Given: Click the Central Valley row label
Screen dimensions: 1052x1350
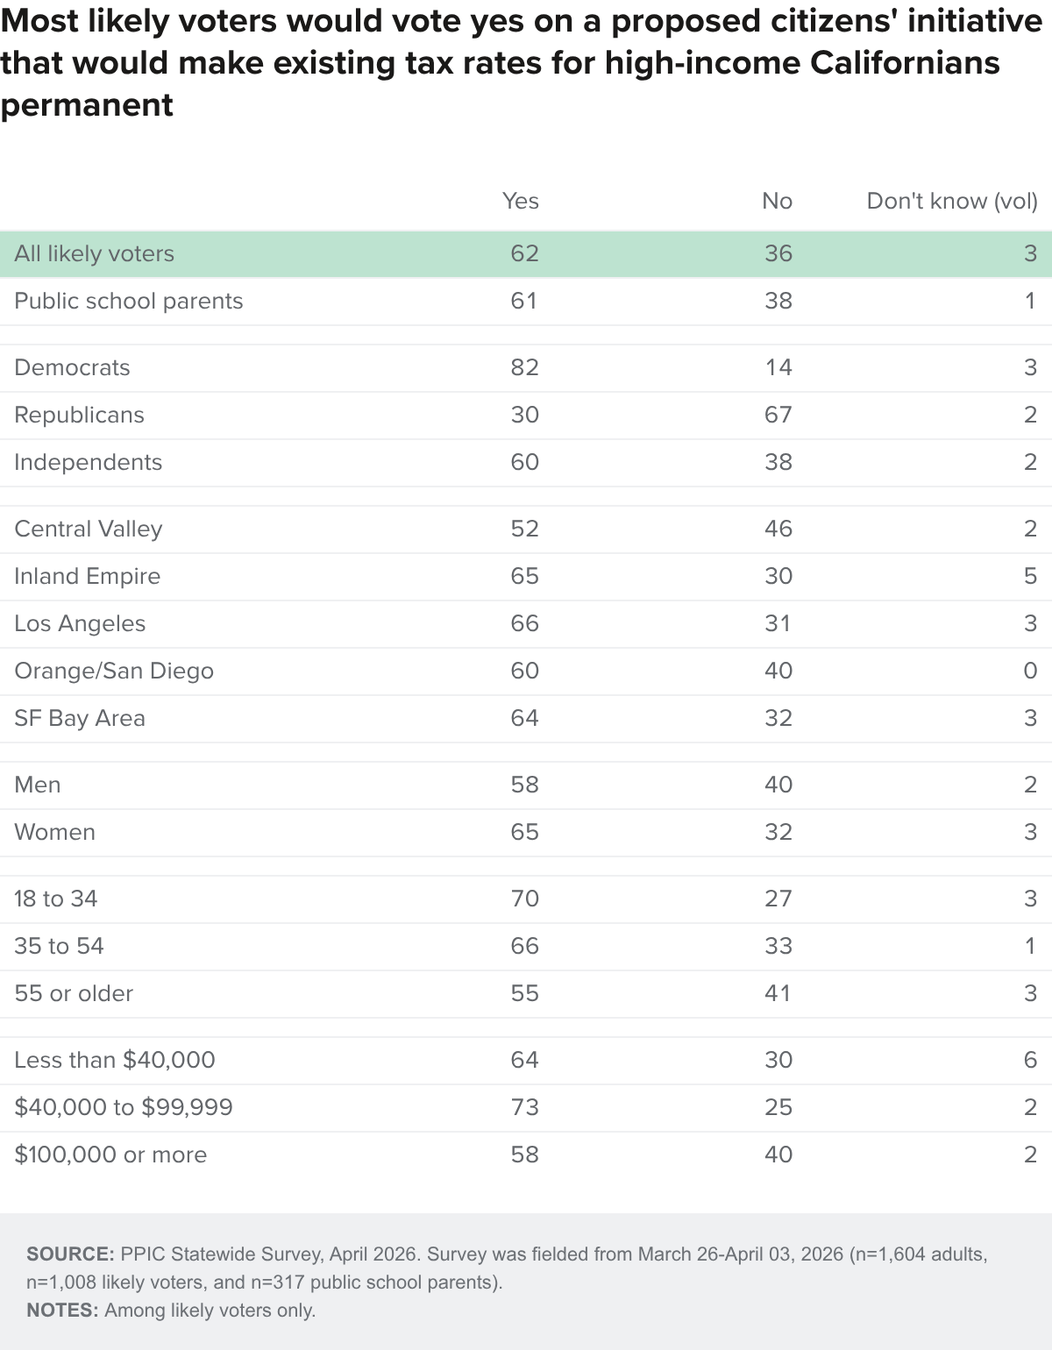Looking at the screenshot, I should (x=89, y=529).
